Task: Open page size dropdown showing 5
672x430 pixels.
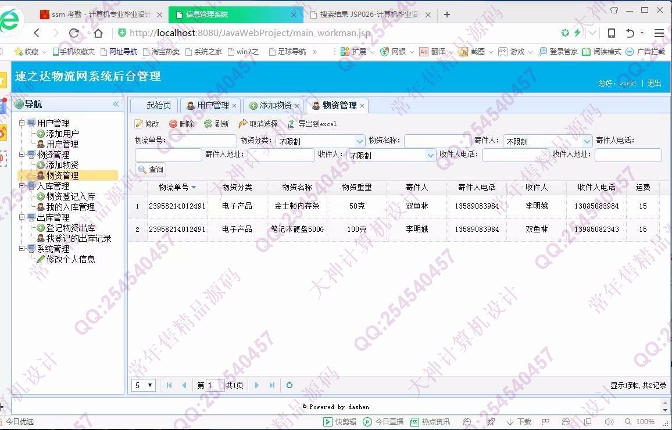Action: [x=144, y=385]
